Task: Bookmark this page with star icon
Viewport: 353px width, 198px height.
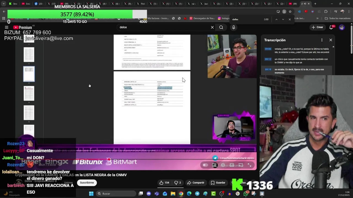Action: (290, 12)
